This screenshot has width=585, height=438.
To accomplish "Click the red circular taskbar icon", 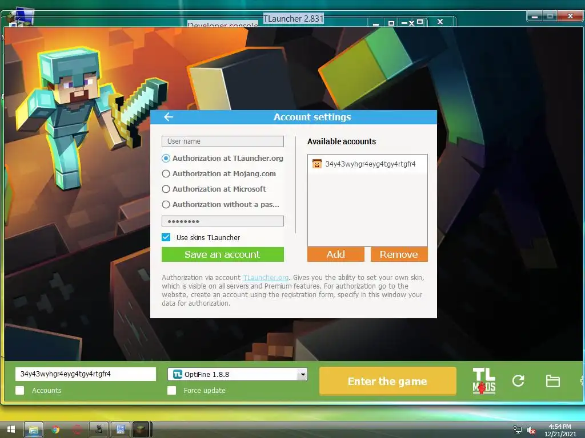I will pos(77,429).
